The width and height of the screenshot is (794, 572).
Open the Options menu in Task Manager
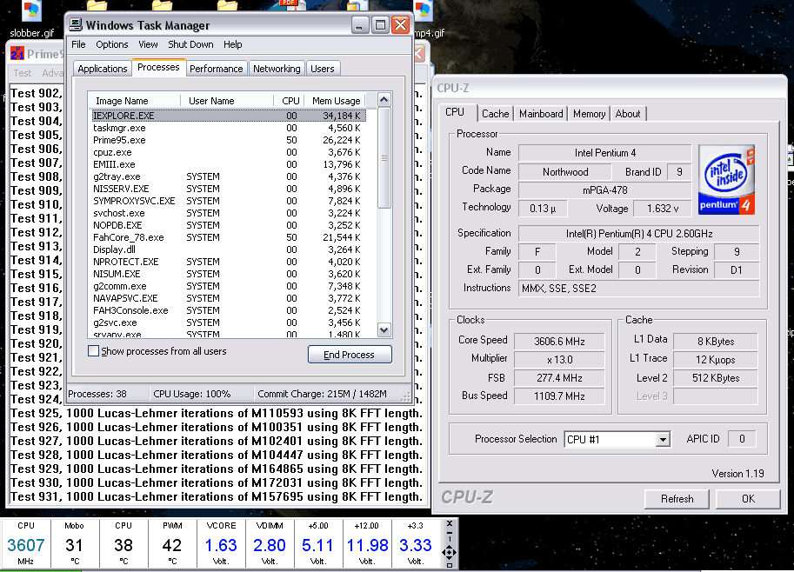[x=112, y=44]
